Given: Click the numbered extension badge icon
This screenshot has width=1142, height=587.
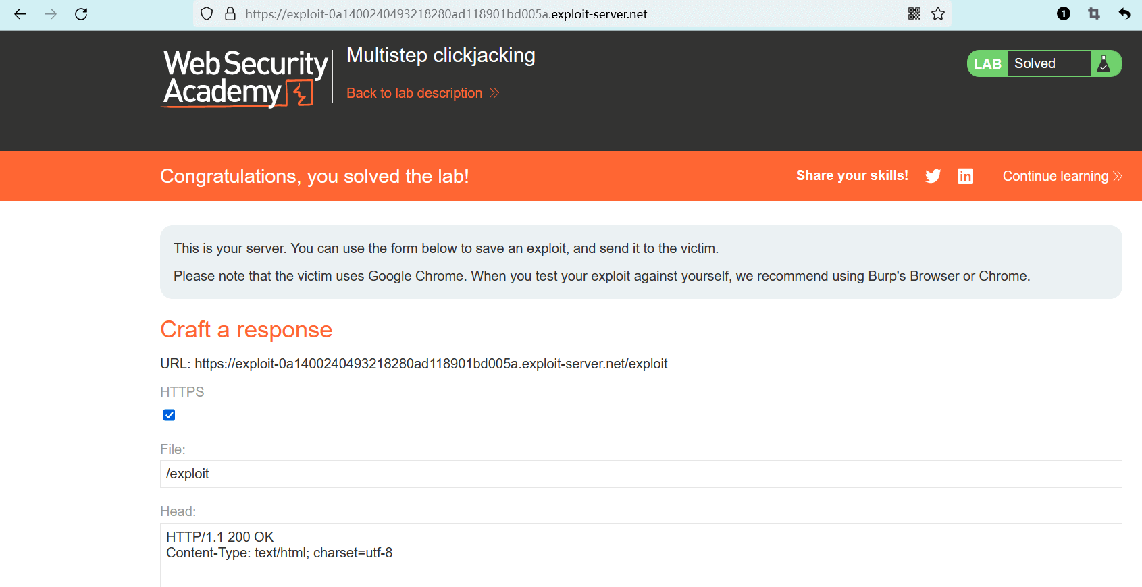Looking at the screenshot, I should [1064, 14].
